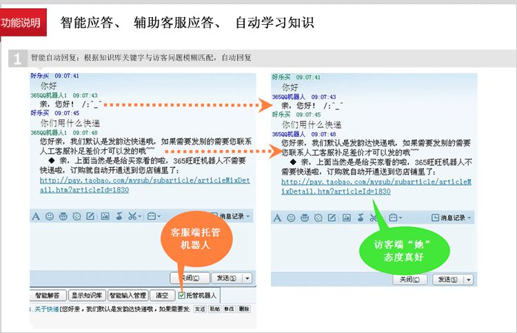Open font settings in the left chat toolbar
The image size is (517, 333).
click(x=36, y=216)
